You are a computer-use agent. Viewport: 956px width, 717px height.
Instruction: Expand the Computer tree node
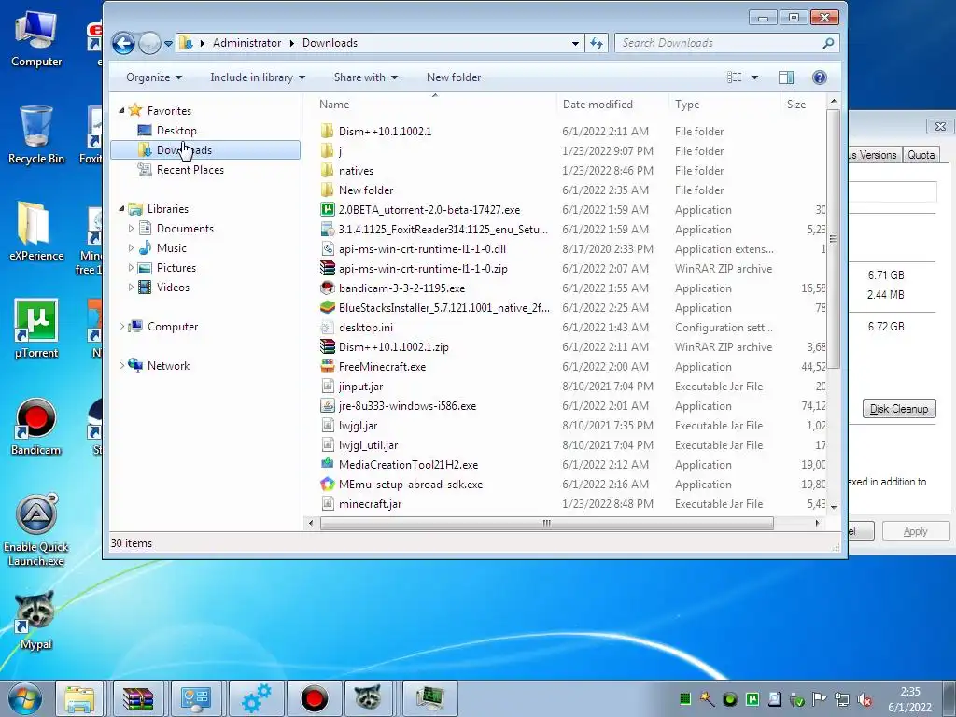click(x=121, y=326)
